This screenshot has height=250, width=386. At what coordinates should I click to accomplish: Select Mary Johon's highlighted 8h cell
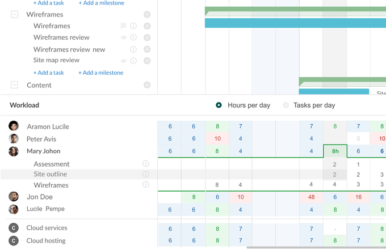click(335, 151)
